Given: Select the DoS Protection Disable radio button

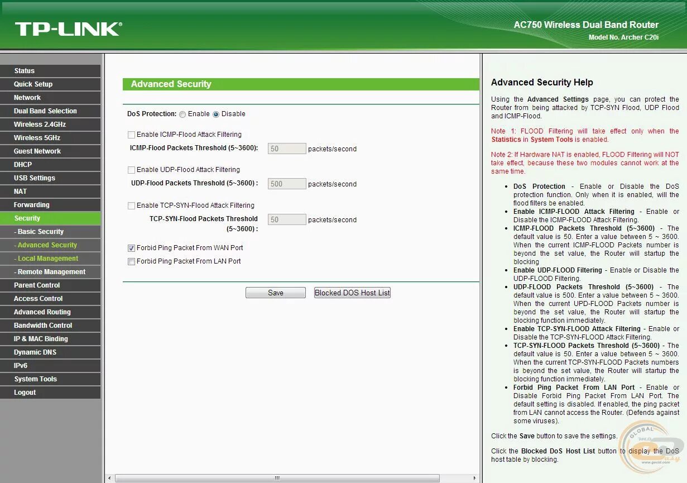Looking at the screenshot, I should 216,114.
